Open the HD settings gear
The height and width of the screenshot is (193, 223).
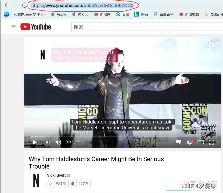click(x=190, y=142)
